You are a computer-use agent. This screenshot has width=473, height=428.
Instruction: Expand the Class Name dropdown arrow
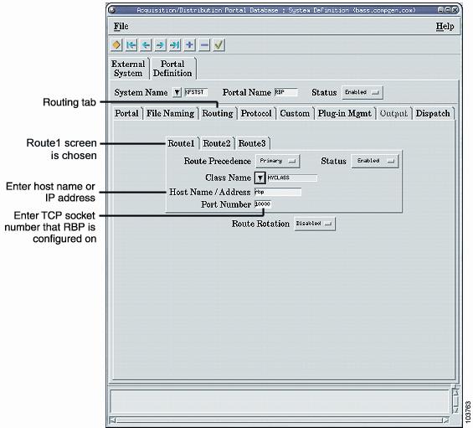(x=260, y=178)
